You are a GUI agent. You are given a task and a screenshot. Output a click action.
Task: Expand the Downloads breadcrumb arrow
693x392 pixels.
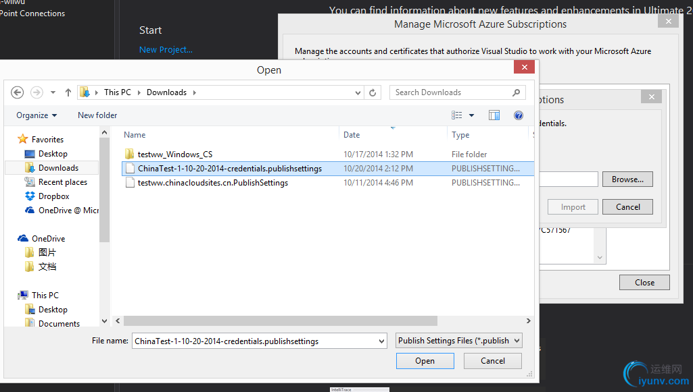(195, 92)
